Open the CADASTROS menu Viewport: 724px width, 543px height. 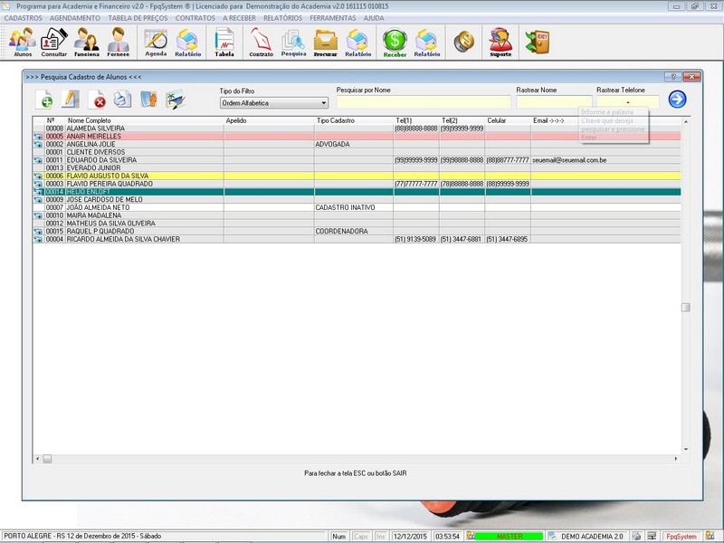tap(24, 18)
